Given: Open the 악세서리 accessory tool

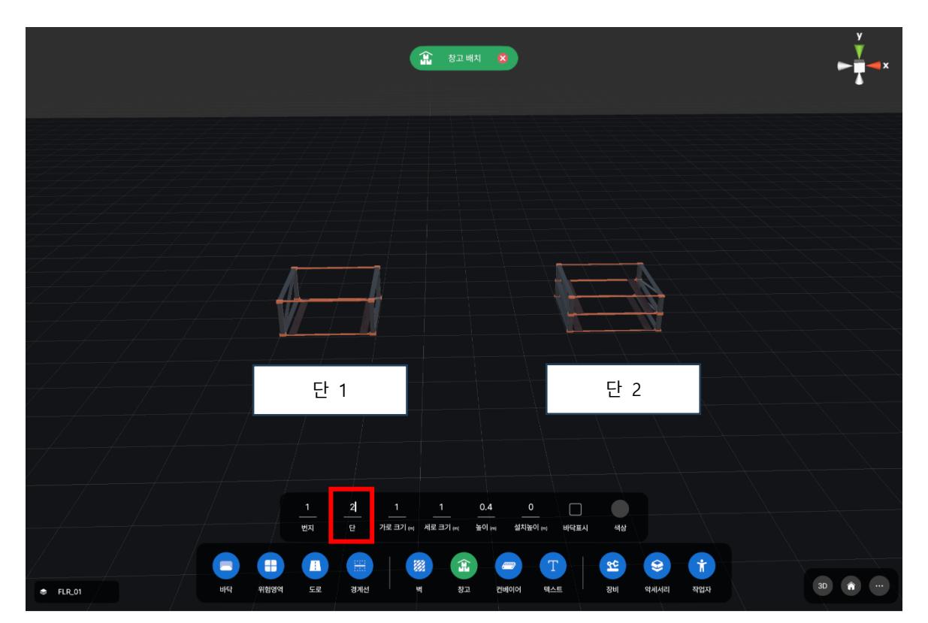Looking at the screenshot, I should pos(656,565).
